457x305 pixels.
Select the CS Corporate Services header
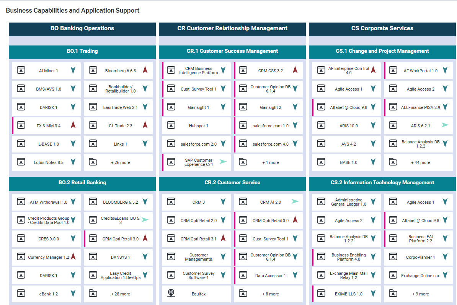382,28
